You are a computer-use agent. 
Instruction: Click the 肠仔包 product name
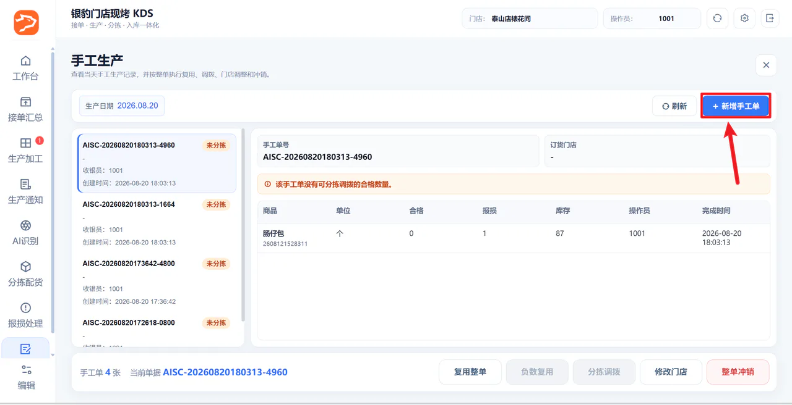coord(273,234)
